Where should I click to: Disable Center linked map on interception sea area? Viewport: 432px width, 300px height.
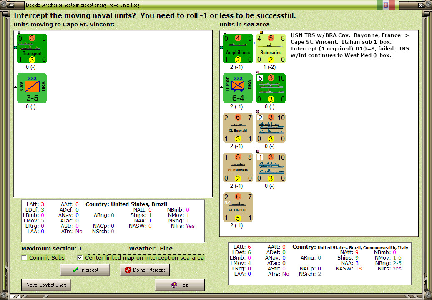(79, 257)
